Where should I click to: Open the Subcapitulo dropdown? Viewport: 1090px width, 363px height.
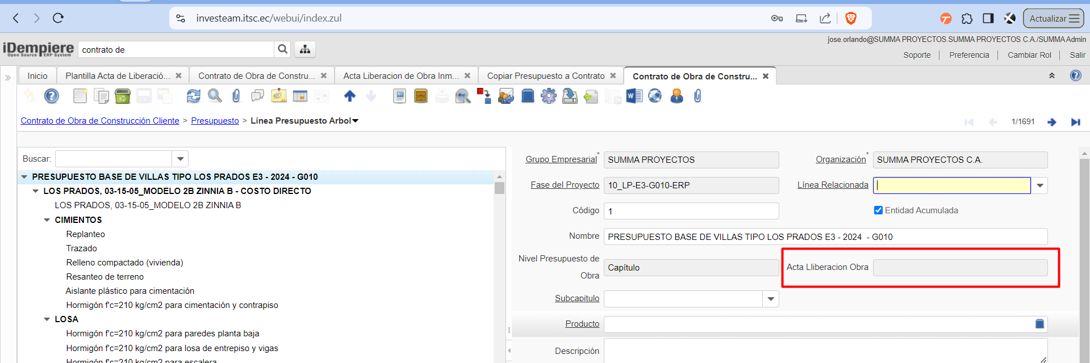pos(771,299)
